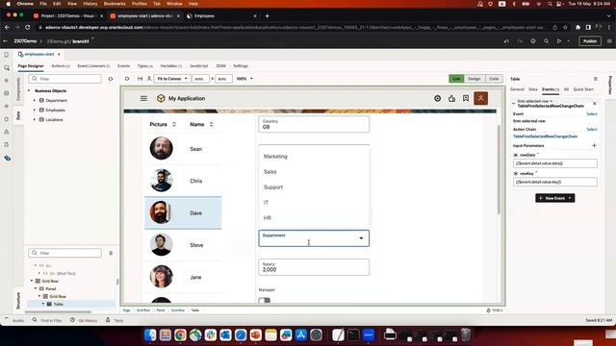Click the bookmark icon in app header
Screen dimensions: 616x346
[466, 98]
